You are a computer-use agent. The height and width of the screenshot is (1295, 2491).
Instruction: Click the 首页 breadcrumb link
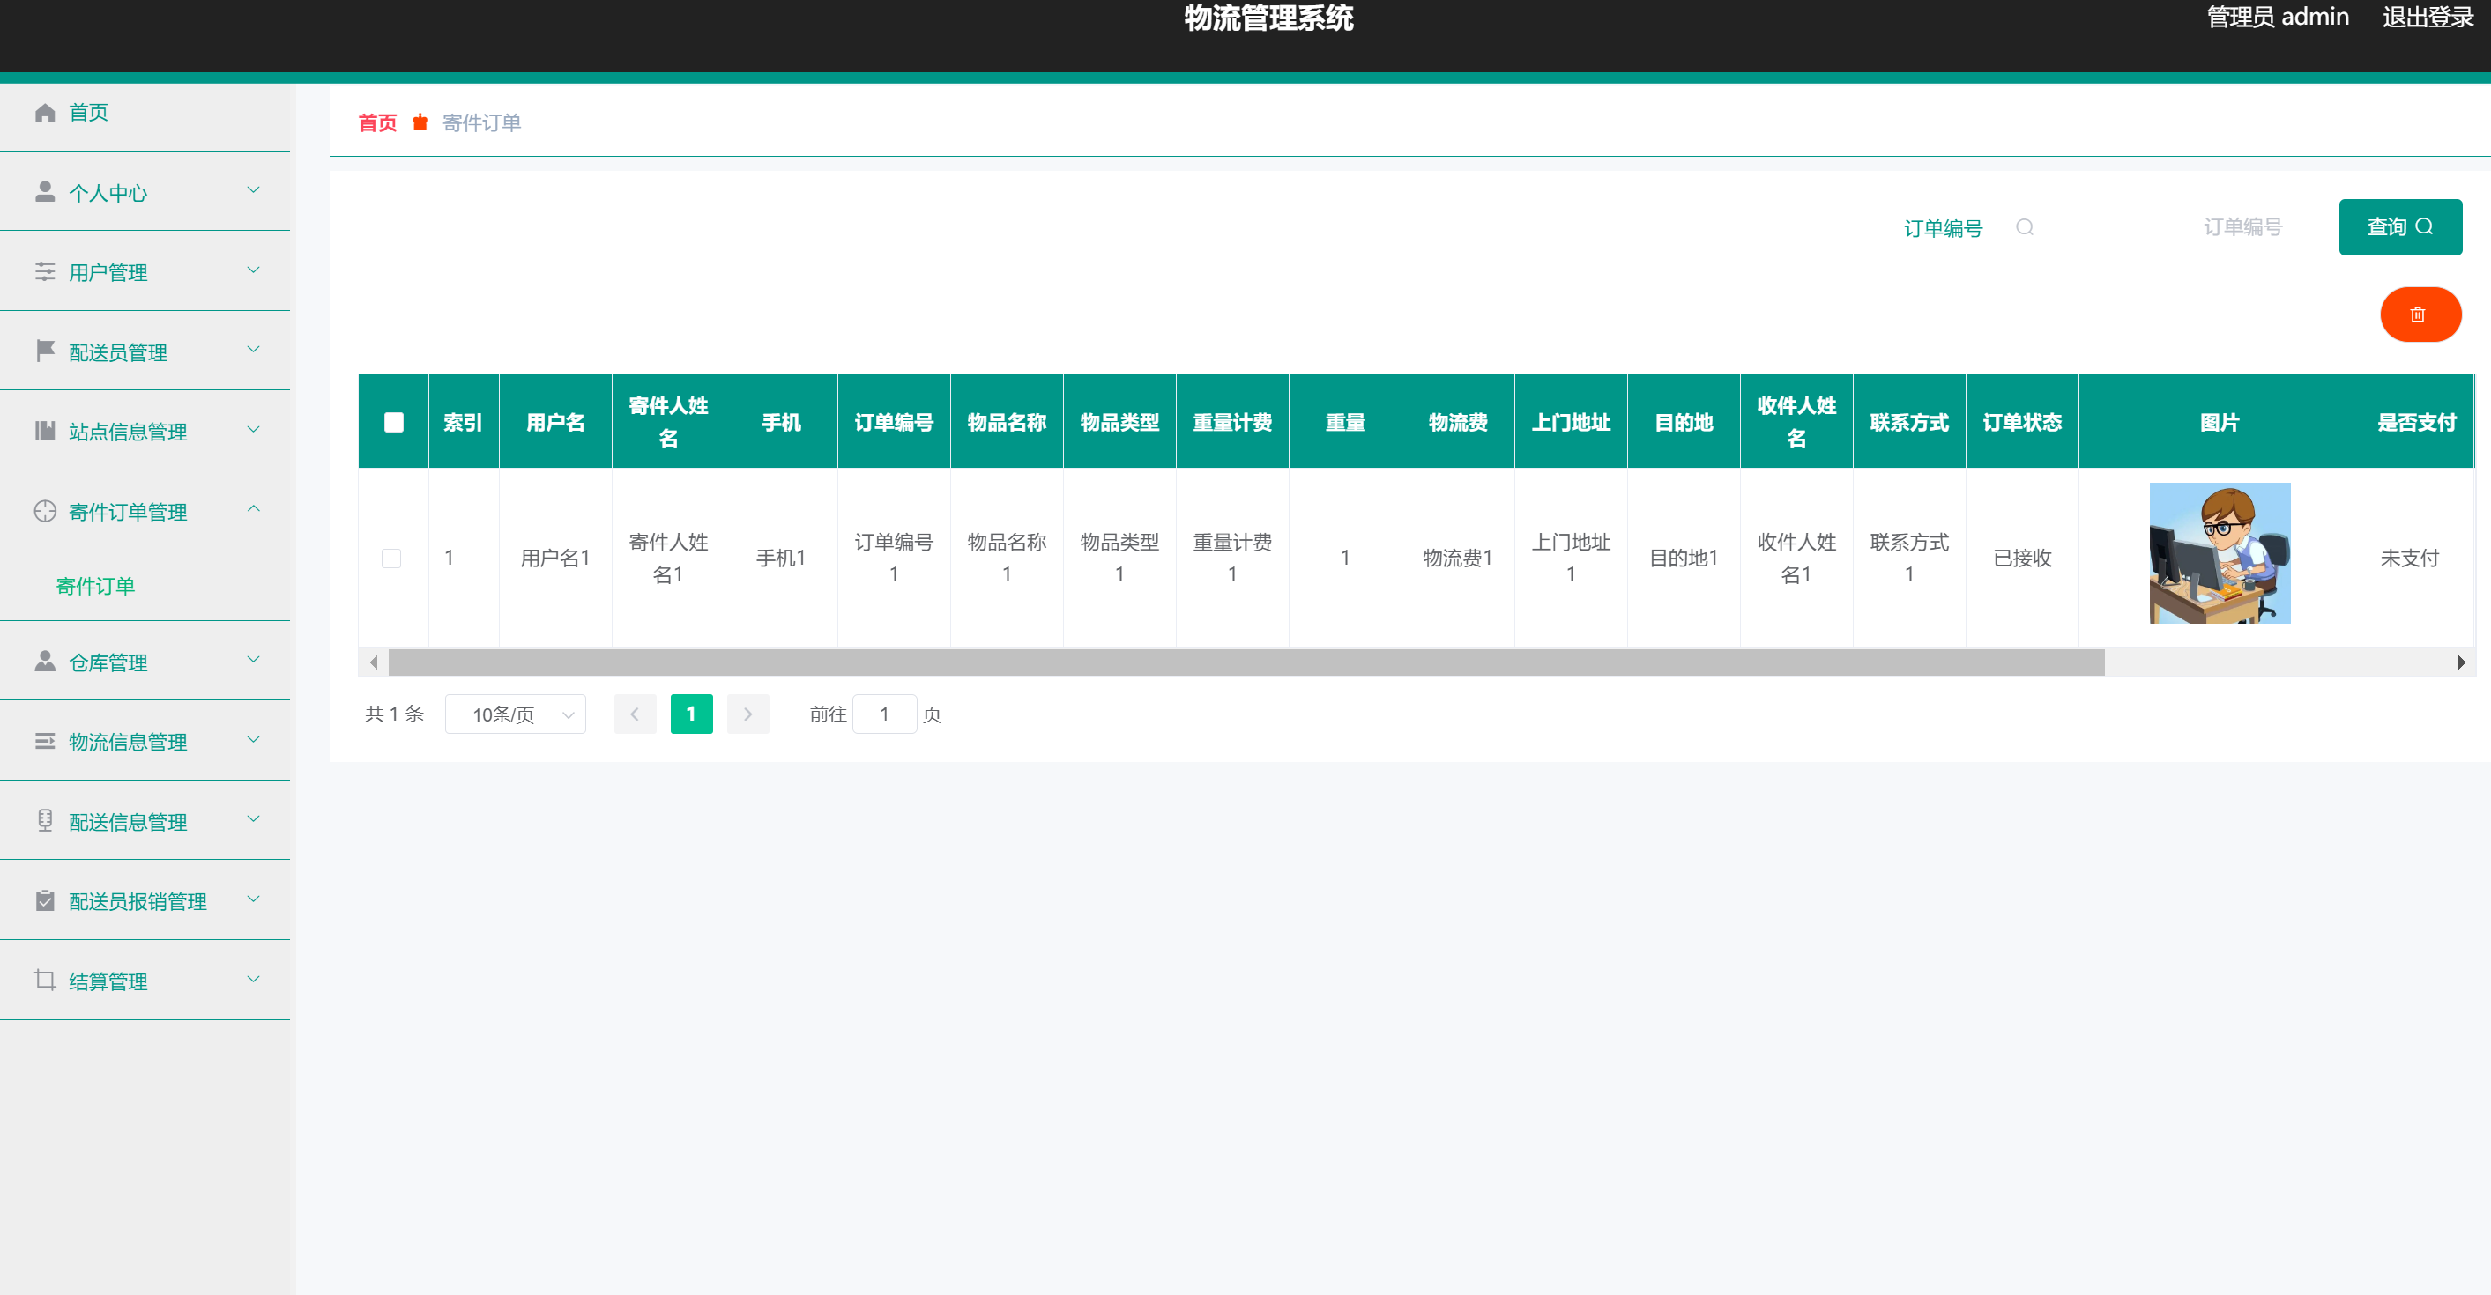(377, 122)
